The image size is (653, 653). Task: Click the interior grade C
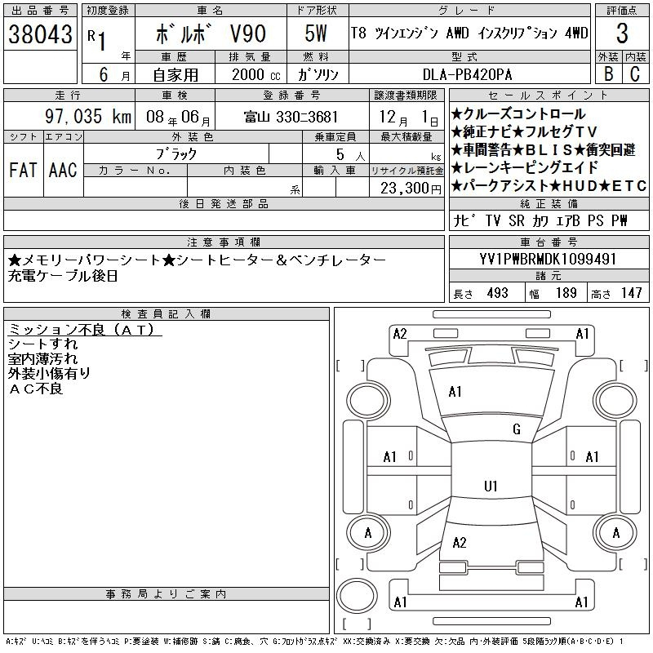(635, 74)
